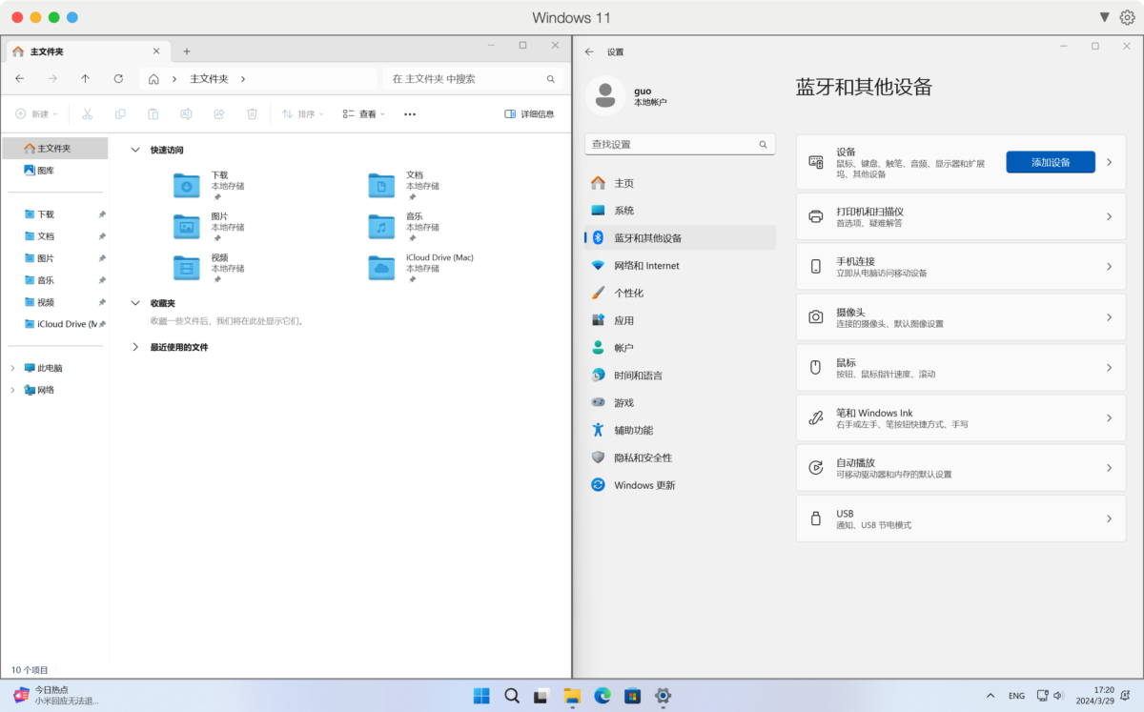The image size is (1144, 712).
Task: Open the 下载 folder in Quick access
Action: (x=209, y=186)
